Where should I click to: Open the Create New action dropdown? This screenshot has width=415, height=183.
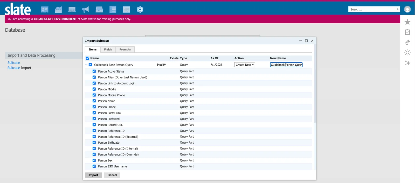pos(245,65)
